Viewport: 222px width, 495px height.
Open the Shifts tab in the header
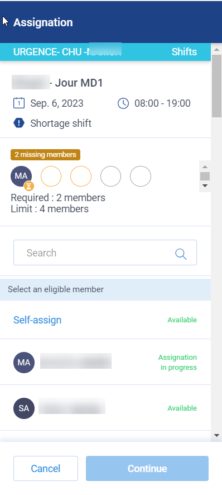tap(184, 52)
